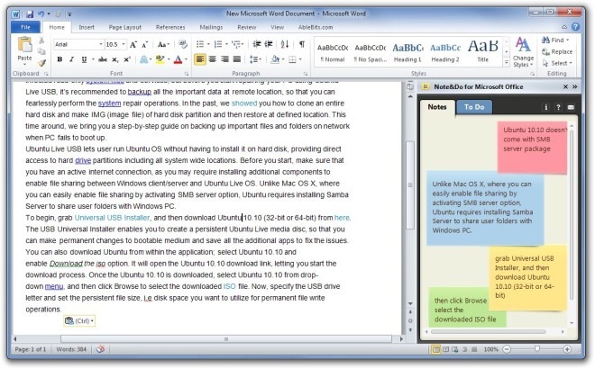The width and height of the screenshot is (595, 369).
Task: Open the File tab
Action: 26,27
